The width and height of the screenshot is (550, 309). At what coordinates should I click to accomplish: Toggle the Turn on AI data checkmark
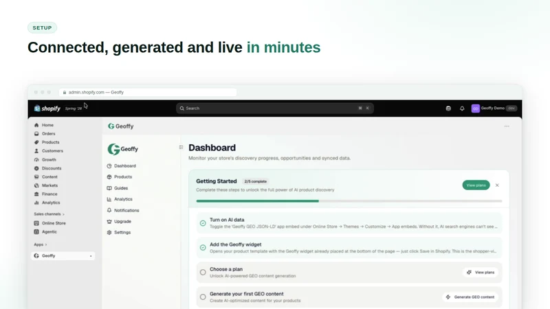click(x=203, y=223)
